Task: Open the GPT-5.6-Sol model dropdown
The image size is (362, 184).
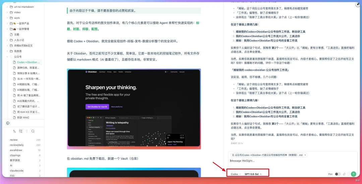Action: pos(253,174)
